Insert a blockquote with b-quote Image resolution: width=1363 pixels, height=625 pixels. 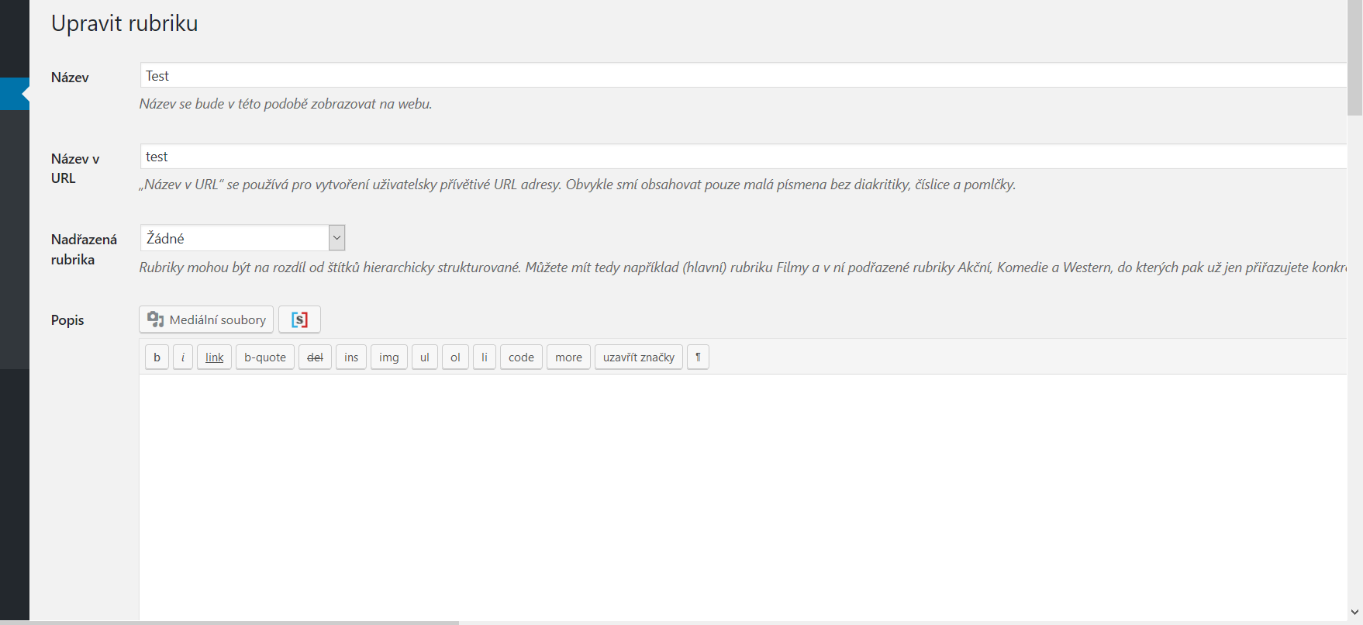click(x=264, y=357)
